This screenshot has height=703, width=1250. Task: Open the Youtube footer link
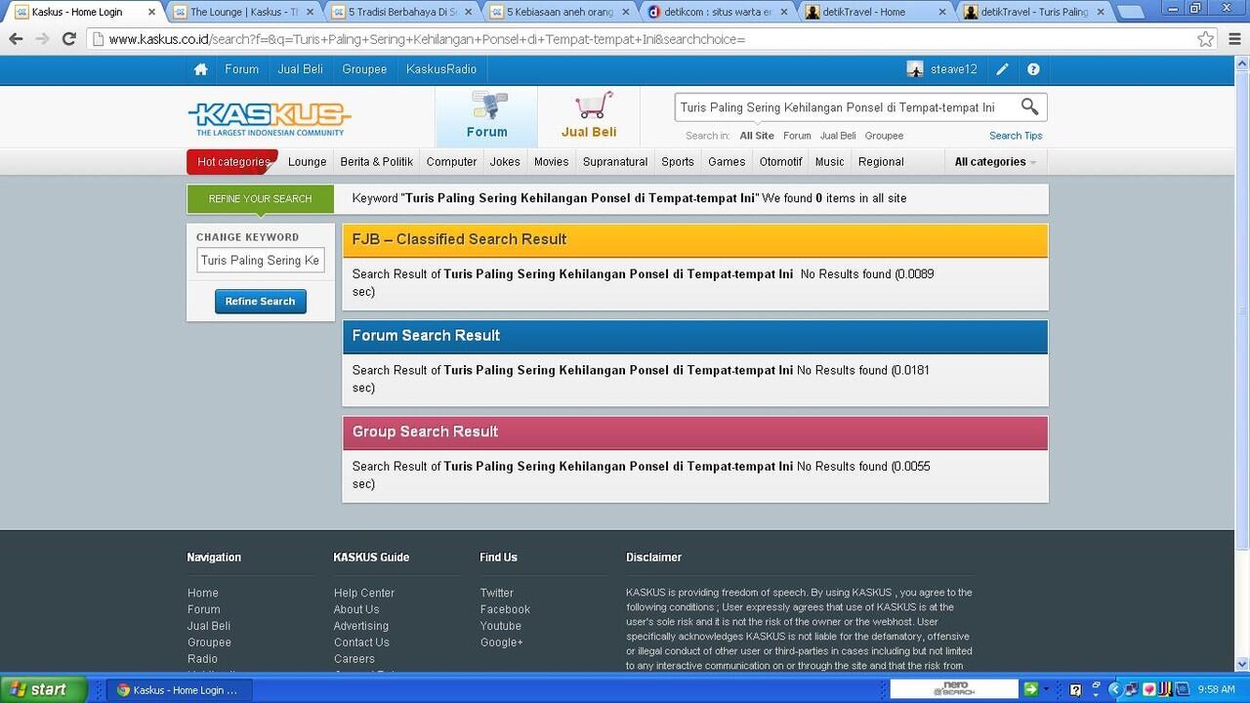pos(500,626)
